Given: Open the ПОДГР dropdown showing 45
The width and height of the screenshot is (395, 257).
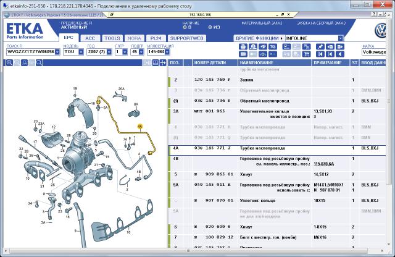Looking at the screenshot, I should (x=141, y=52).
